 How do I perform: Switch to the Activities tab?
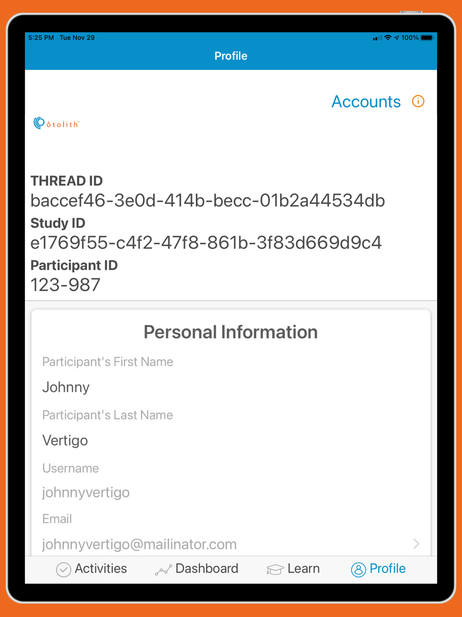(91, 569)
